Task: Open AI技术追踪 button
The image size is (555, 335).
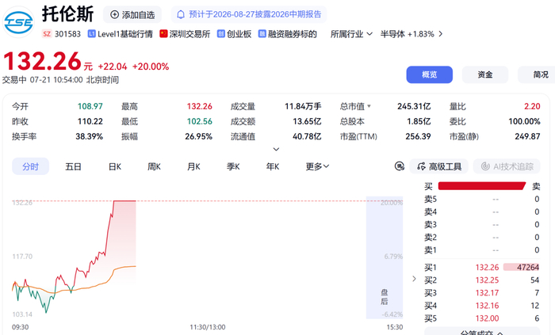Action: [507, 166]
